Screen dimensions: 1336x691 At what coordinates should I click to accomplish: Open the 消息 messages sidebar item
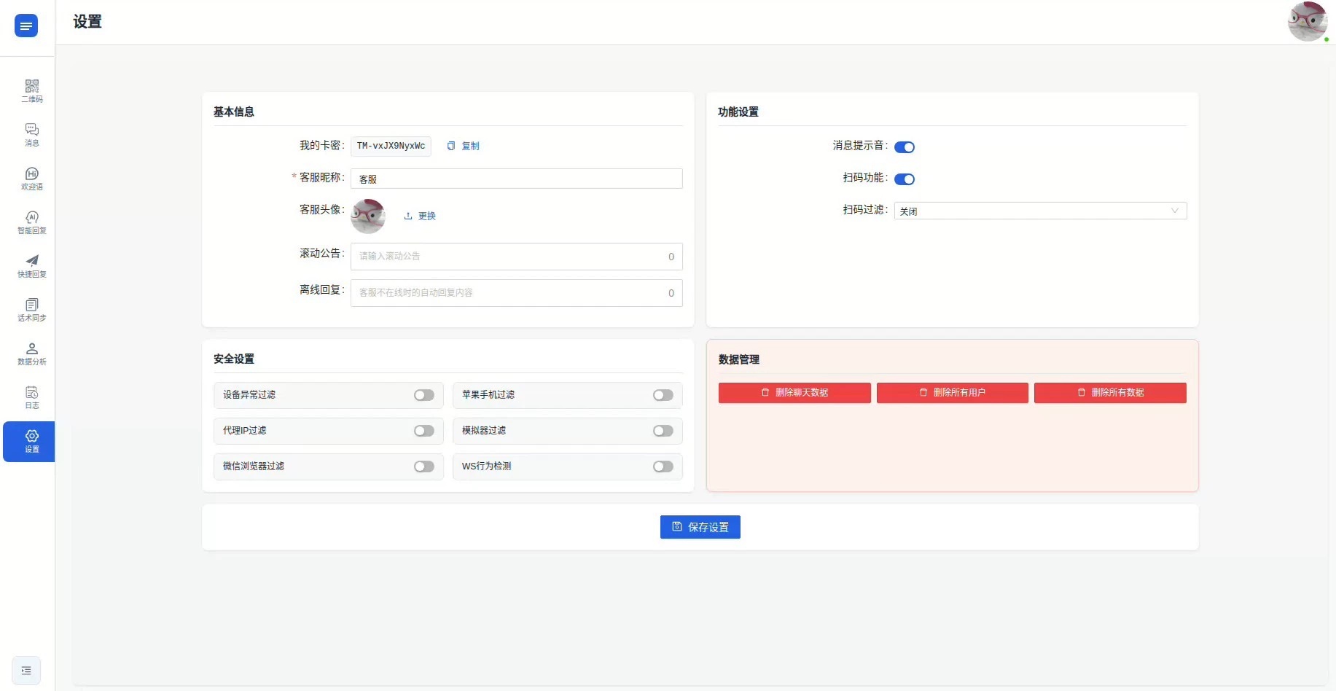[x=31, y=135]
